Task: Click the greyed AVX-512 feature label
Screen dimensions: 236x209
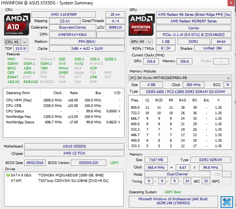Action: (97, 64)
